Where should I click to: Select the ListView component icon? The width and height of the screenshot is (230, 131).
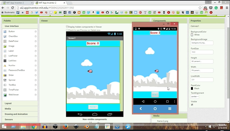tap(5, 61)
